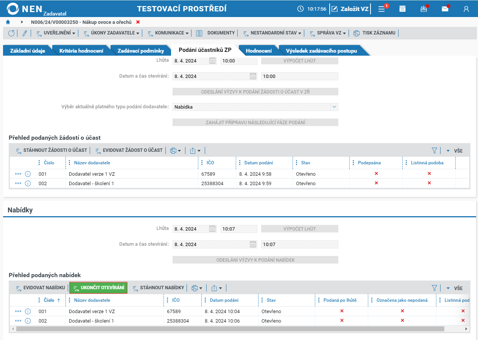Click the horizontal scrollbar of nabídky table
Viewport: 478px width, 340px height.
230,329
